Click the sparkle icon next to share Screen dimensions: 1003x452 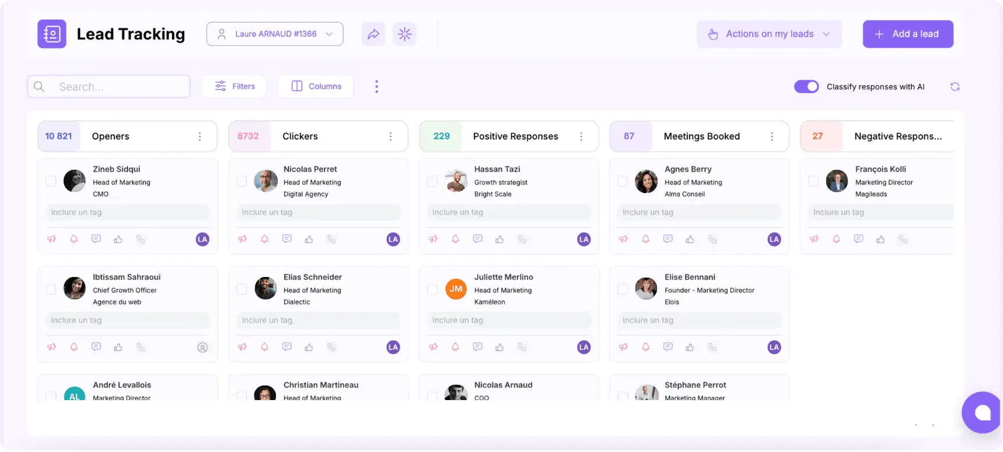pyautogui.click(x=405, y=34)
